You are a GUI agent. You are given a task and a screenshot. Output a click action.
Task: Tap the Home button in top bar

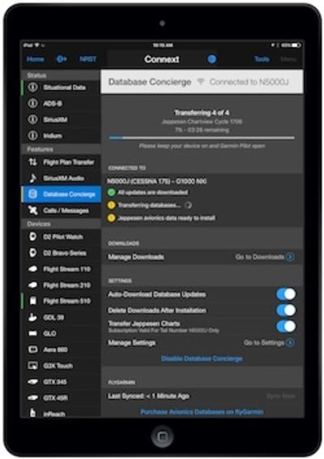[36, 59]
